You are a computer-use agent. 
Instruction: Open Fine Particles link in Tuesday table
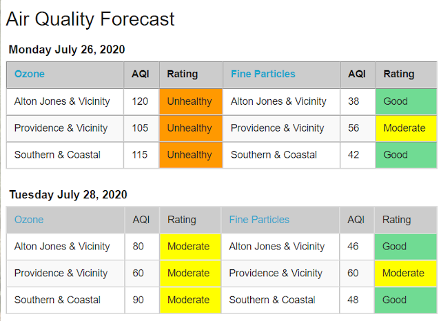(259, 220)
